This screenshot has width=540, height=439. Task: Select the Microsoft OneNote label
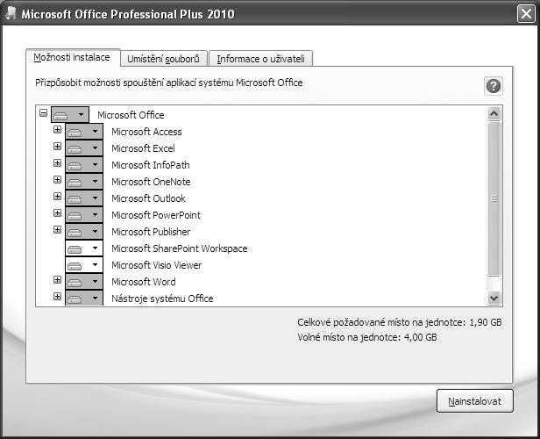point(151,182)
